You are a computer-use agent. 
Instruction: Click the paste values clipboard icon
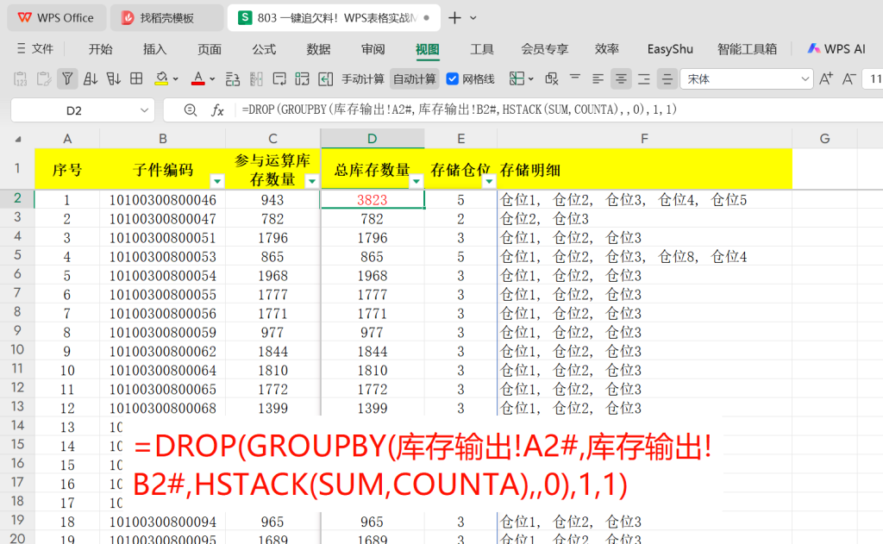21,78
